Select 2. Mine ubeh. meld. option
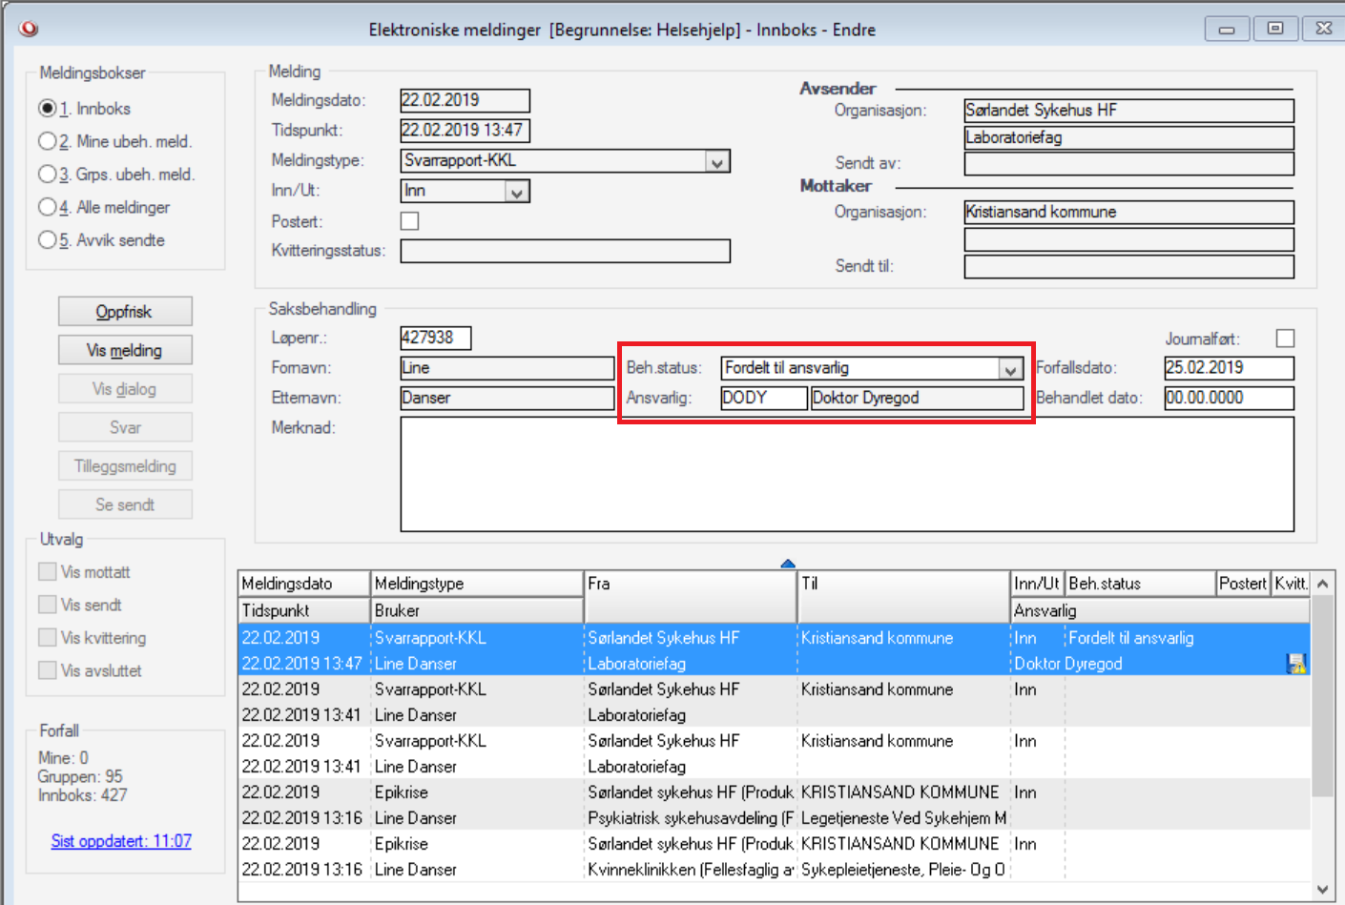1345x905 pixels. tap(47, 141)
